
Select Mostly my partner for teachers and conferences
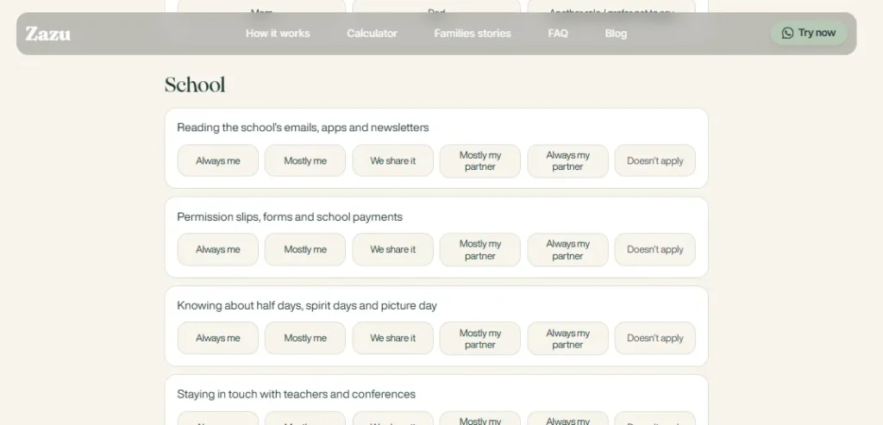pos(479,418)
